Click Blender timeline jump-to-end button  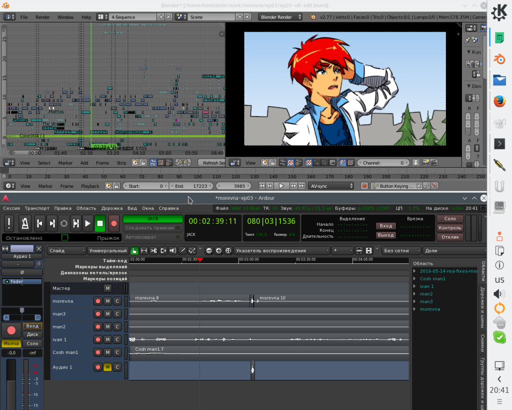pyautogui.click(x=301, y=186)
